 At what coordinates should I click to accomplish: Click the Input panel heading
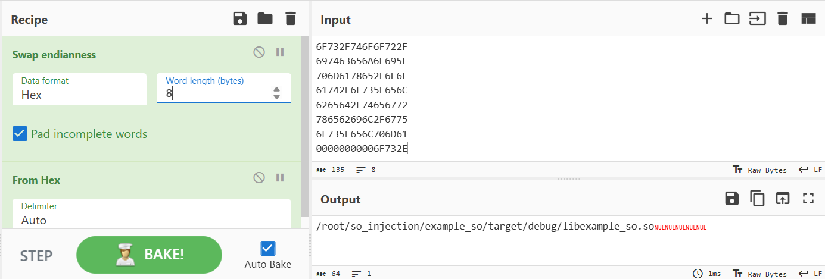pyautogui.click(x=335, y=20)
